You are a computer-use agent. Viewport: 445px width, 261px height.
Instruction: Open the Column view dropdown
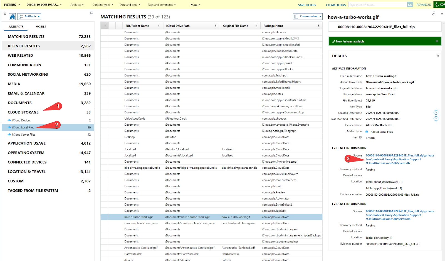tap(308, 16)
